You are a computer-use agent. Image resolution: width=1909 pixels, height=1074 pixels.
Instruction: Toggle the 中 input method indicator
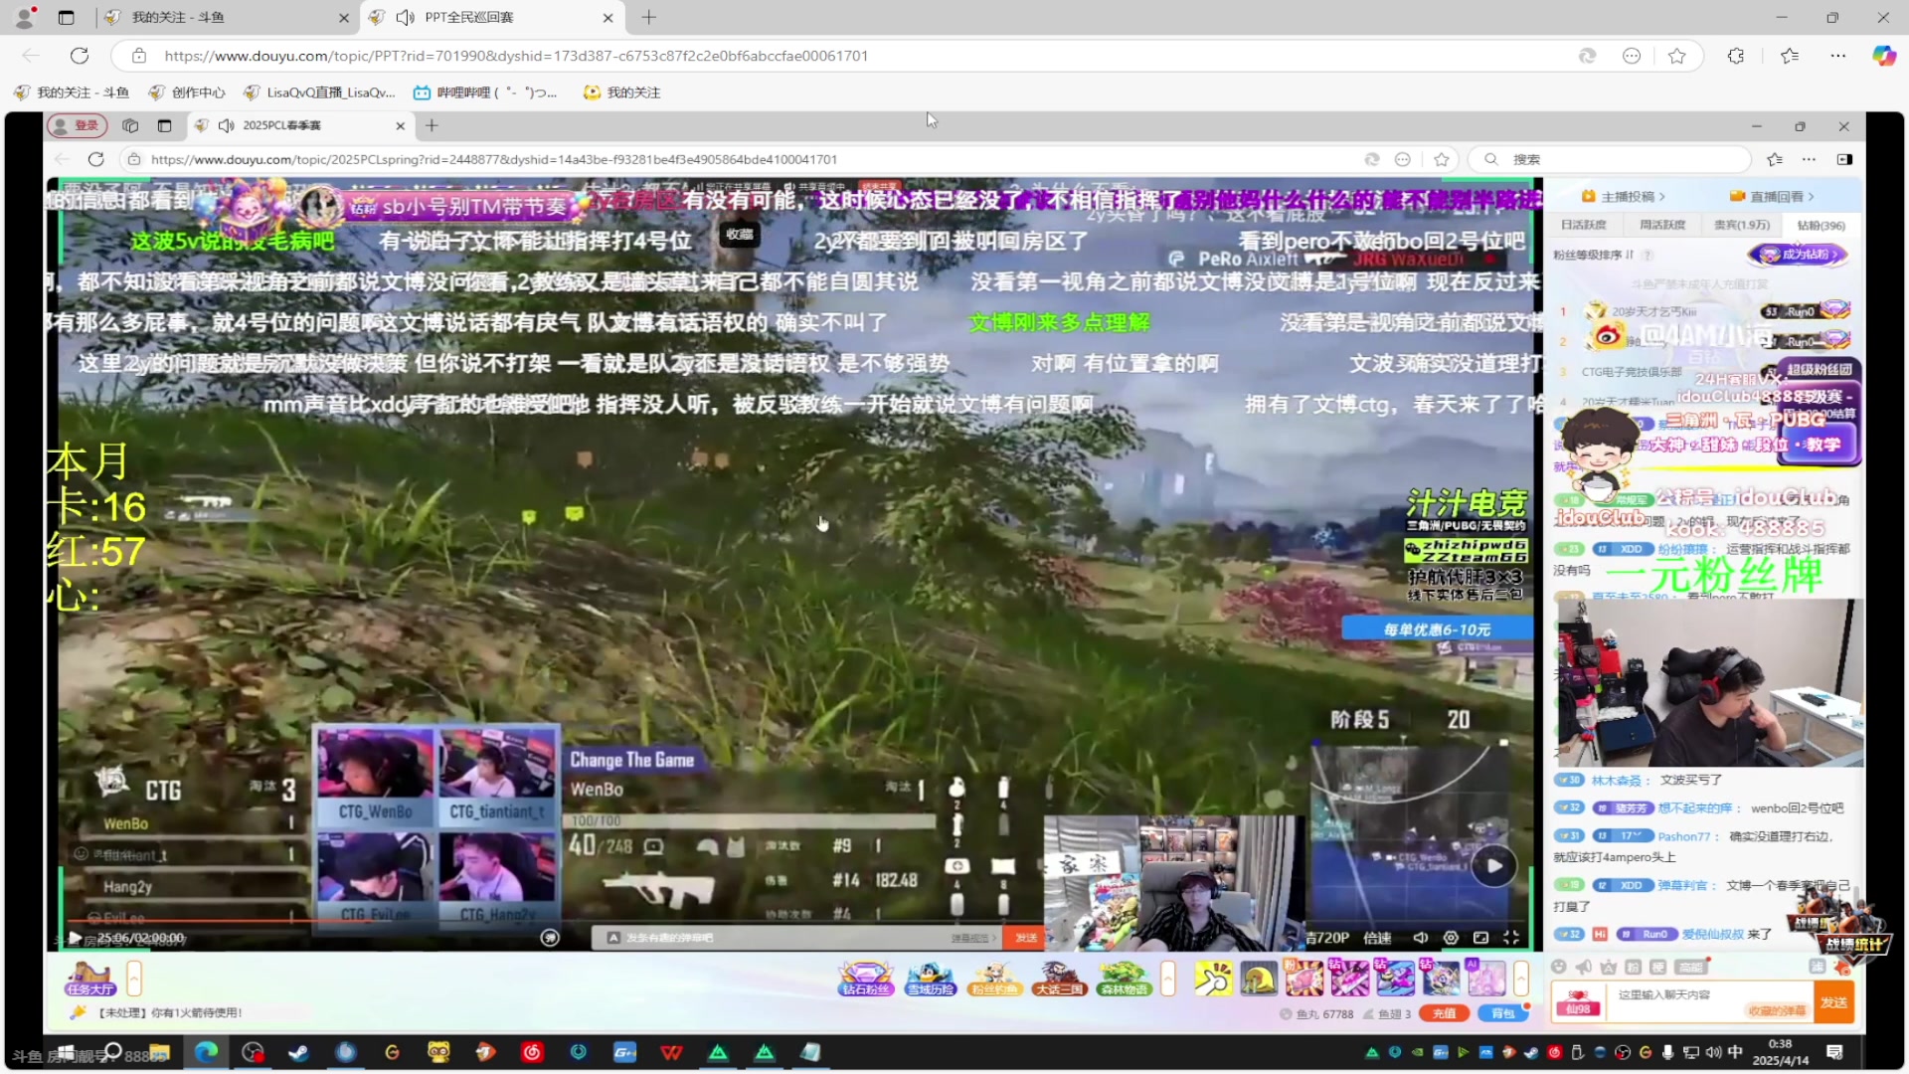click(x=1735, y=1052)
